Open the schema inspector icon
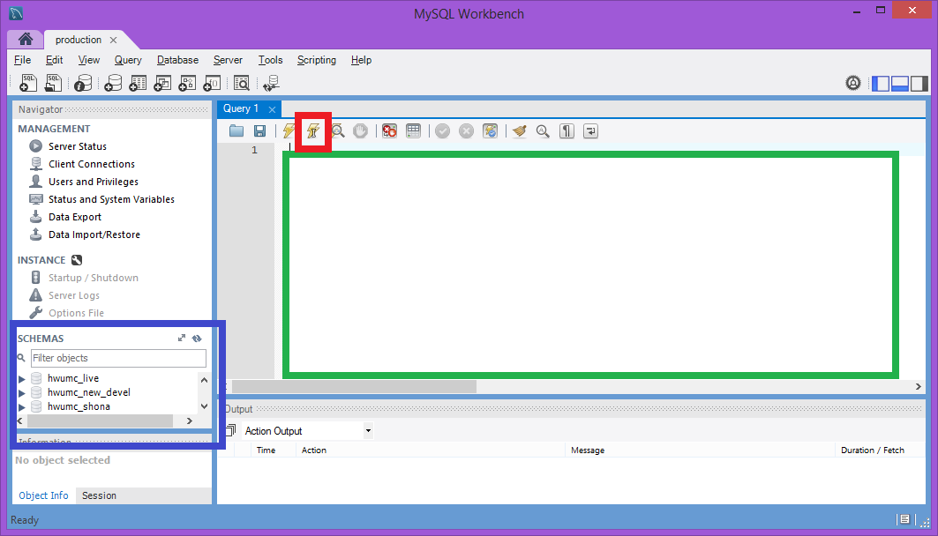The height and width of the screenshot is (536, 938). (x=83, y=83)
